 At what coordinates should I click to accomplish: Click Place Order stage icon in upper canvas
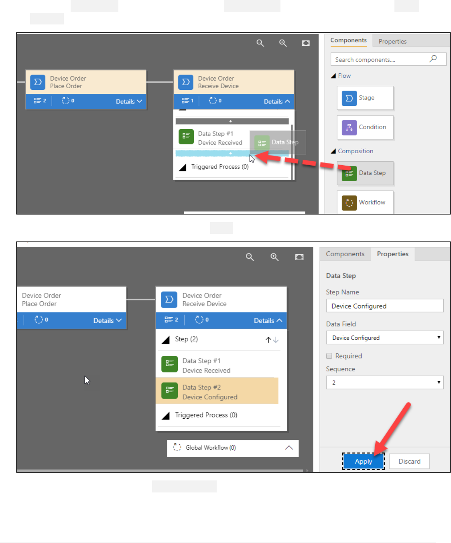point(38,82)
